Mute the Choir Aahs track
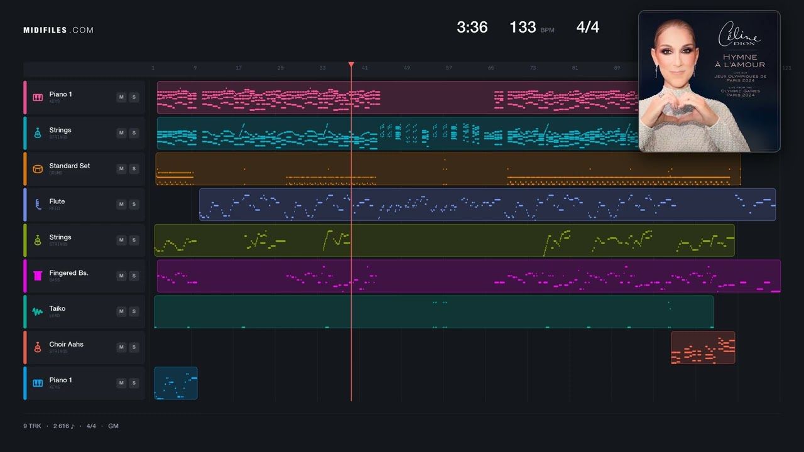Image resolution: width=804 pixels, height=452 pixels. point(121,347)
